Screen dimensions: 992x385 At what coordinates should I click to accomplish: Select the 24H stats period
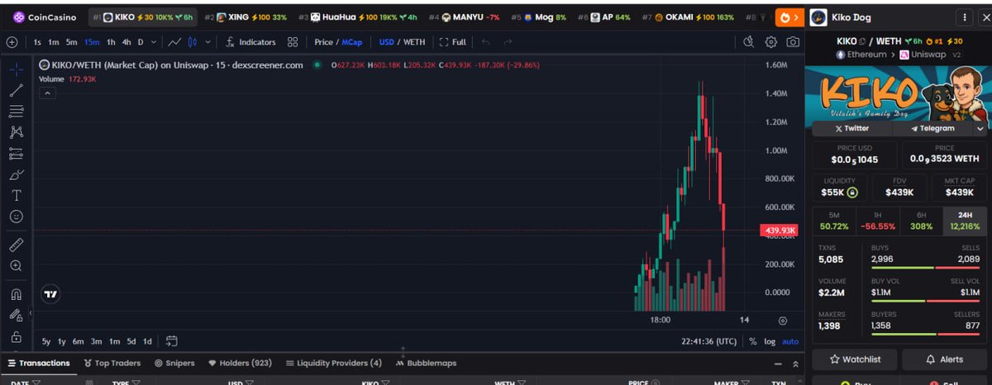[x=965, y=221]
